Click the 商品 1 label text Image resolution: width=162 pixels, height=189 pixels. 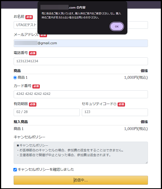point(22,77)
